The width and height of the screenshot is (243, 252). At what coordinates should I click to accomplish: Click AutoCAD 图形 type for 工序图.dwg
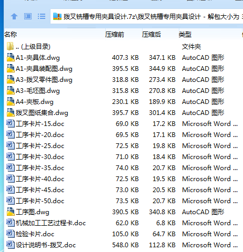tap(203, 212)
